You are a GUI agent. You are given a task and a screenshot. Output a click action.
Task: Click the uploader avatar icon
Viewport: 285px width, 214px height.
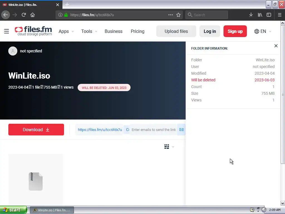click(x=13, y=51)
